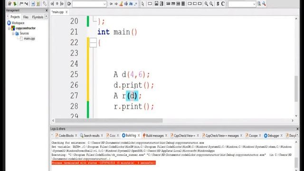This screenshot has width=304, height=171.
Task: Select main.cpp in the project tree
Action: click(29, 38)
